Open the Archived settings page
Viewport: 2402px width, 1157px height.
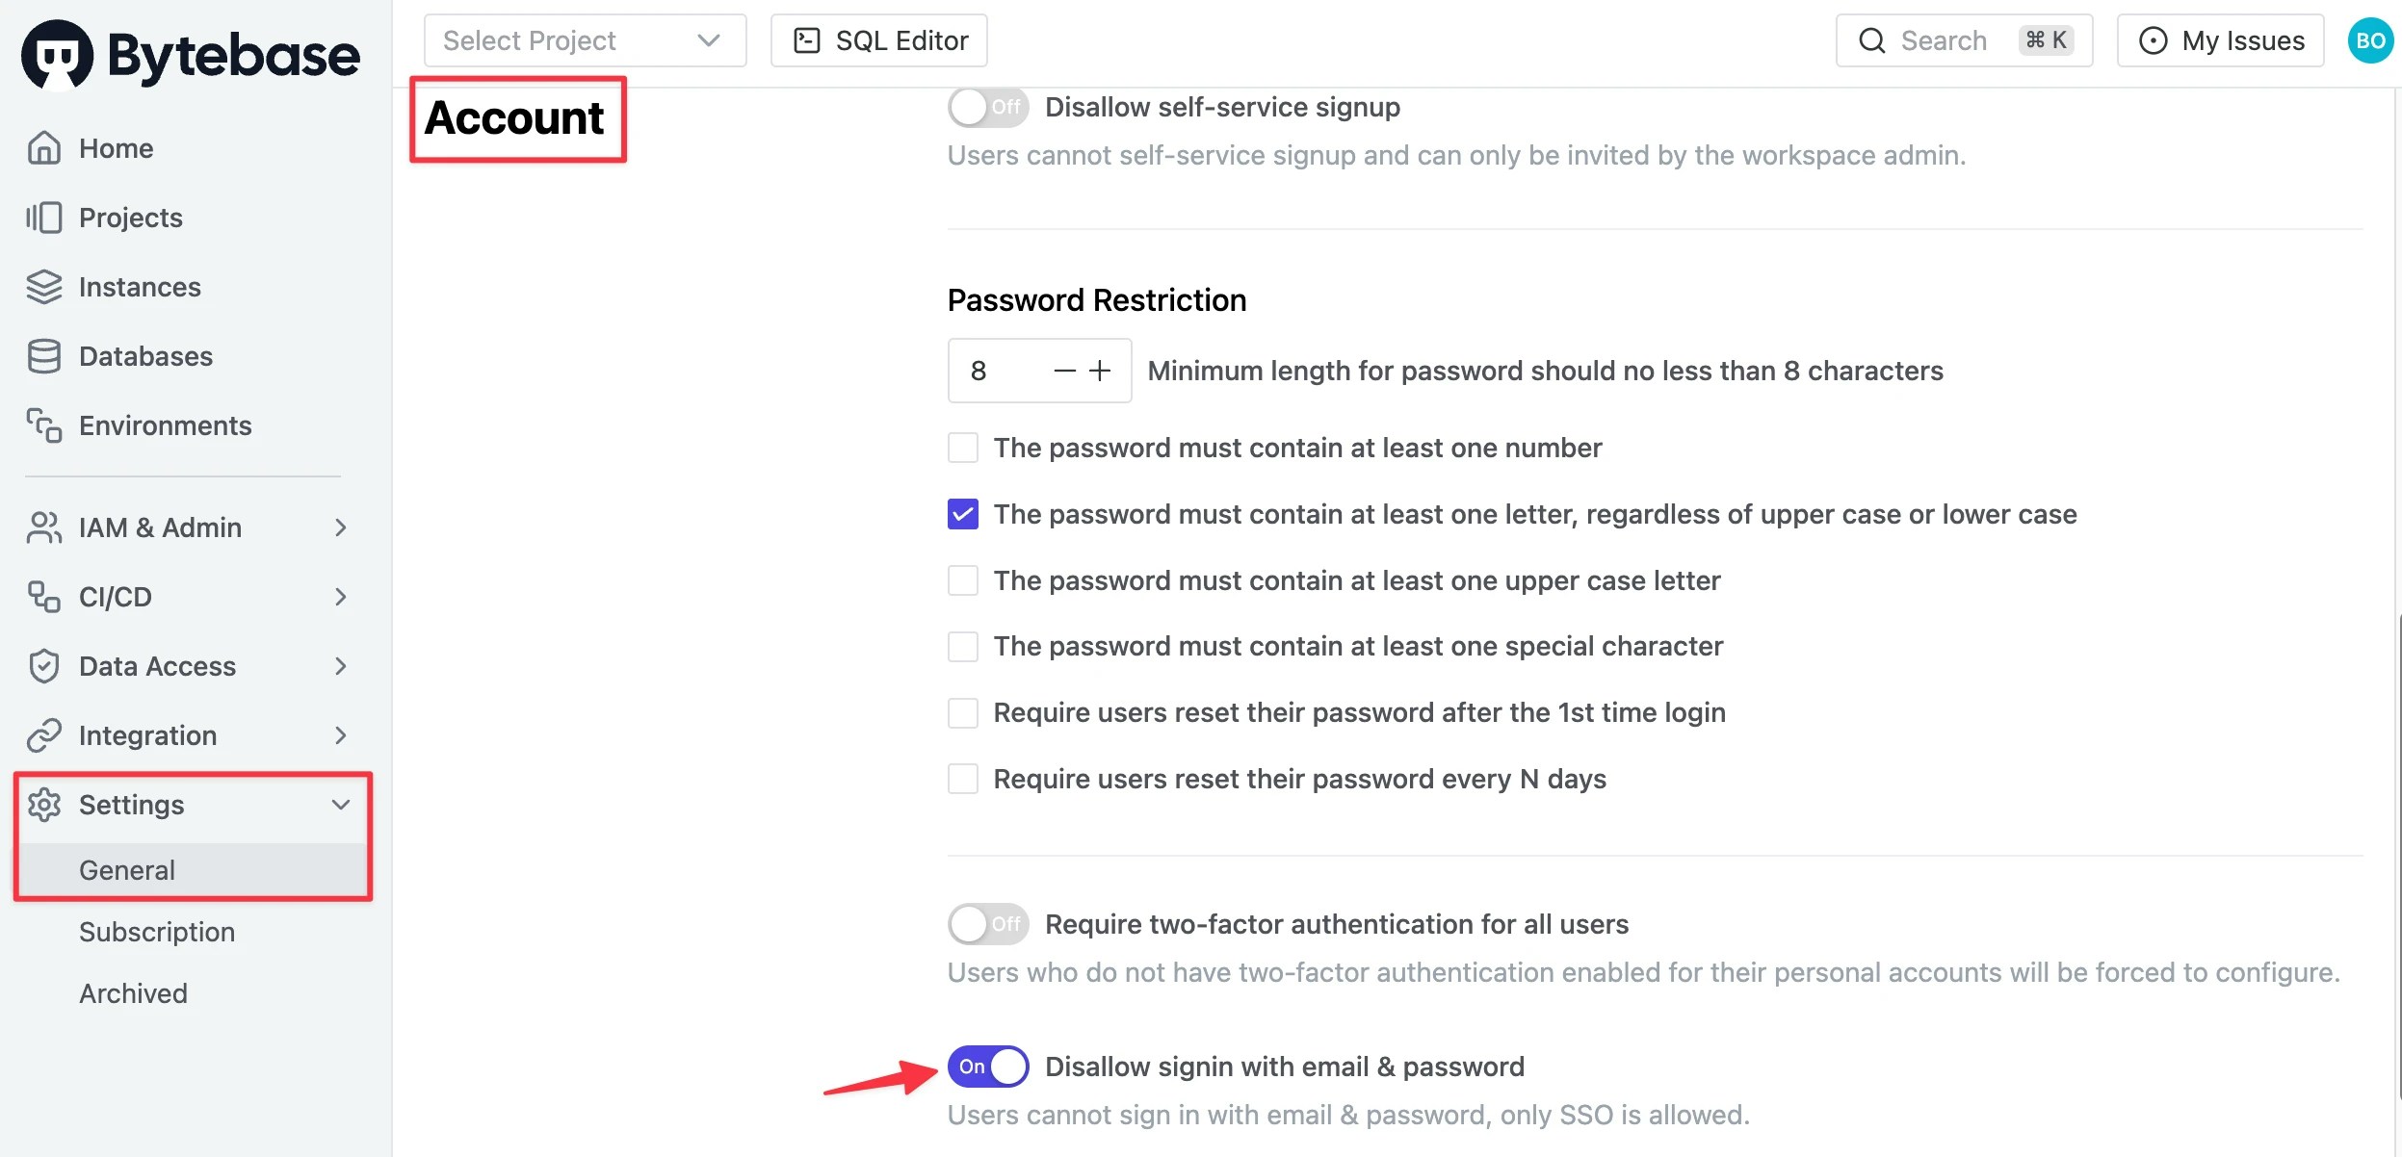[x=133, y=992]
